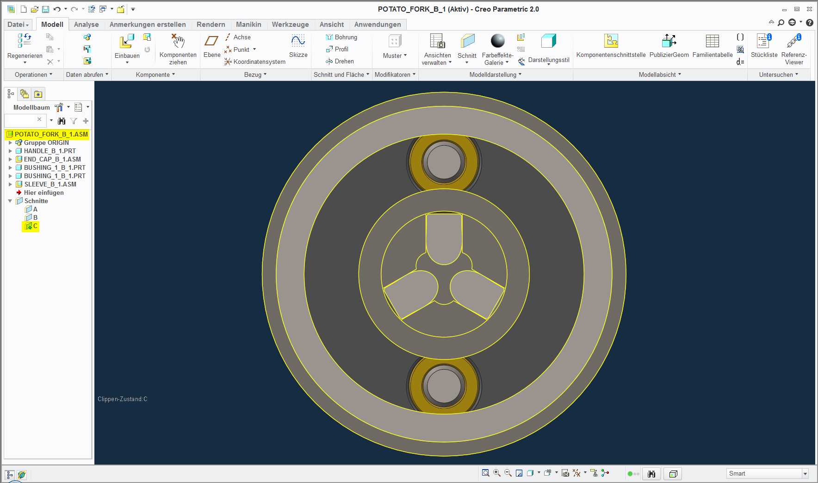Click the Farbeffekte-Galerie sphere

pyautogui.click(x=498, y=41)
